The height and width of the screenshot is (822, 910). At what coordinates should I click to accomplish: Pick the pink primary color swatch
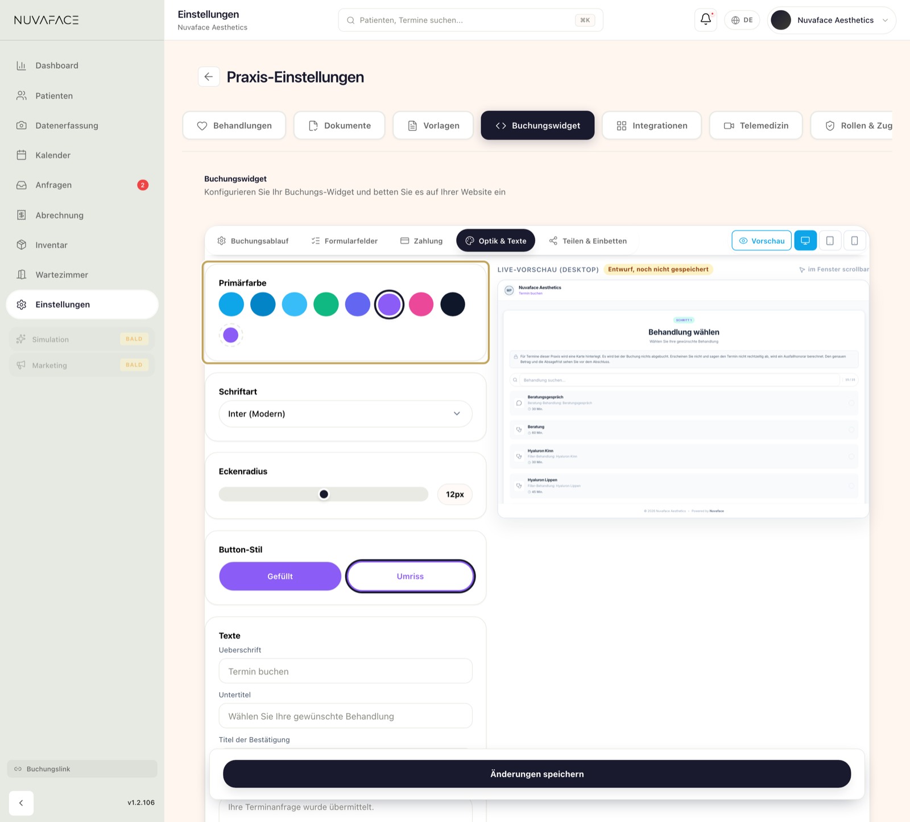(421, 304)
